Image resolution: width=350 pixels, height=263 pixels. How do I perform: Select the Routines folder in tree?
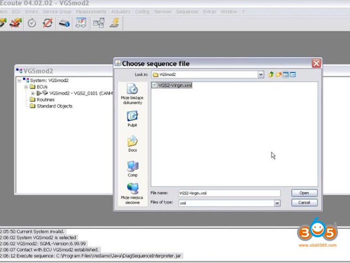coord(42,100)
